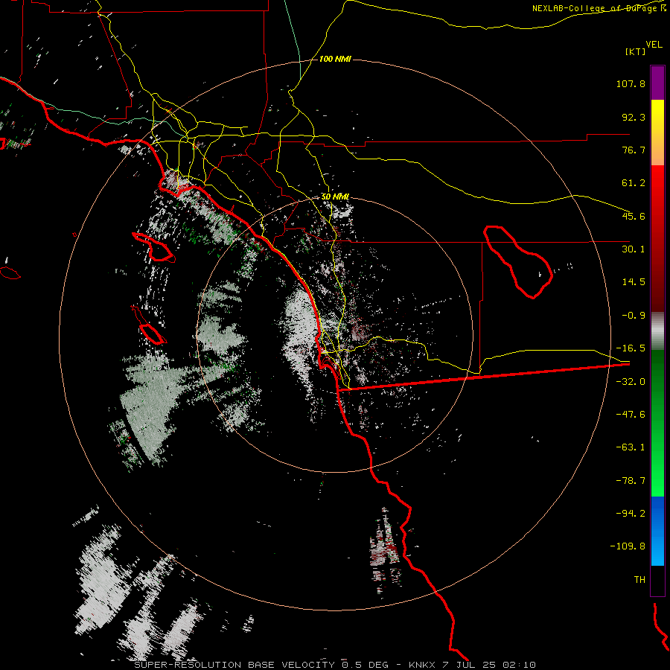Pick the black TH segment of the color bar
This screenshot has width=670, height=670.
click(657, 581)
